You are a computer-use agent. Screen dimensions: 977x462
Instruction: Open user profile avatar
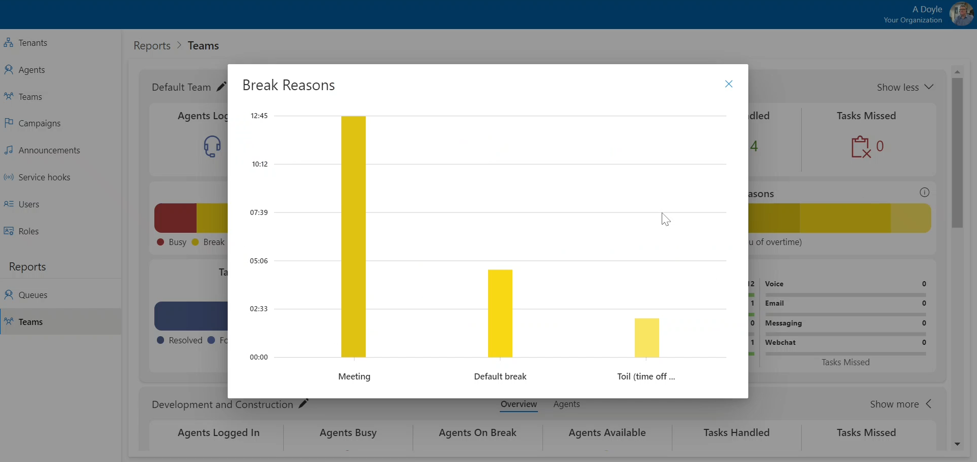[x=961, y=14]
